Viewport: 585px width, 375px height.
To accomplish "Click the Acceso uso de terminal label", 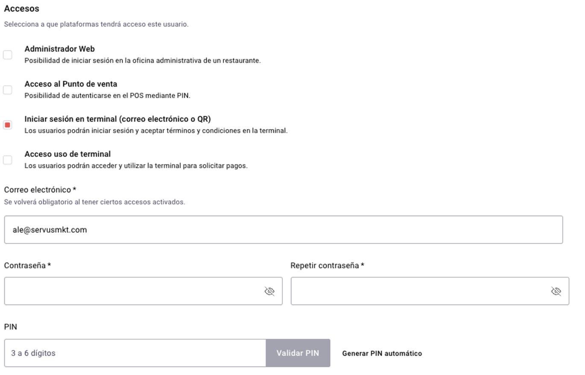I will [67, 154].
